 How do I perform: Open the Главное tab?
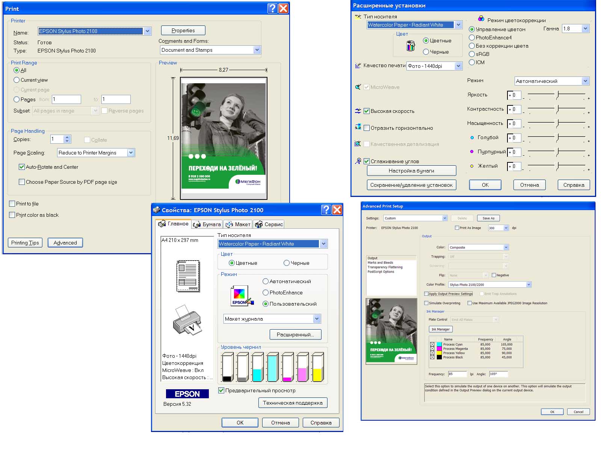click(x=174, y=223)
